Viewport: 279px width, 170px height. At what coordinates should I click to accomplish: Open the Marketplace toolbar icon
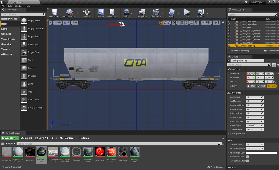(112, 13)
